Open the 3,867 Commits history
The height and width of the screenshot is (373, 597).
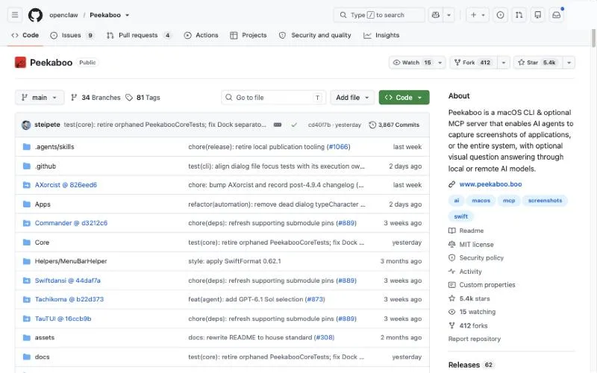point(394,125)
